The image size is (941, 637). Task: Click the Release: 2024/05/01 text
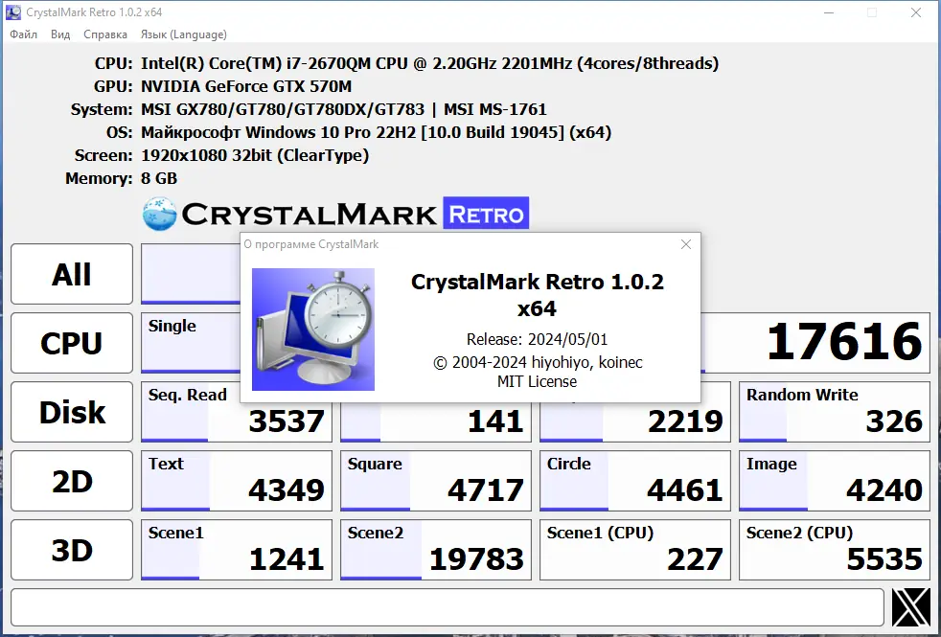538,339
